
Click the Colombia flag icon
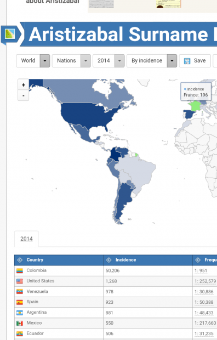(20, 270)
